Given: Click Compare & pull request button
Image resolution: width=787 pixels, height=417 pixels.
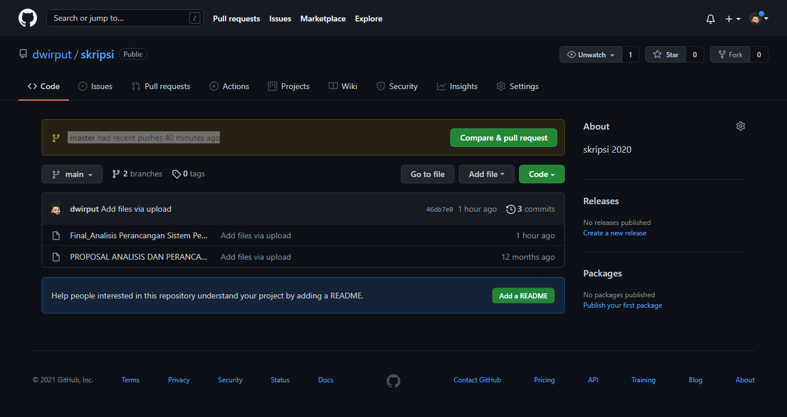Looking at the screenshot, I should coord(503,138).
